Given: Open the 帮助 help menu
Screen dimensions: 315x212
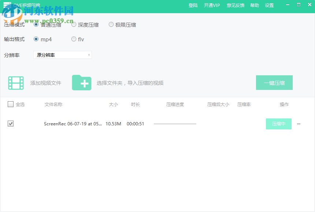Looking at the screenshot, I should pos(255,5).
